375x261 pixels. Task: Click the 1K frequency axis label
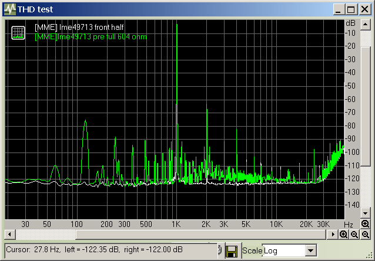click(x=176, y=224)
